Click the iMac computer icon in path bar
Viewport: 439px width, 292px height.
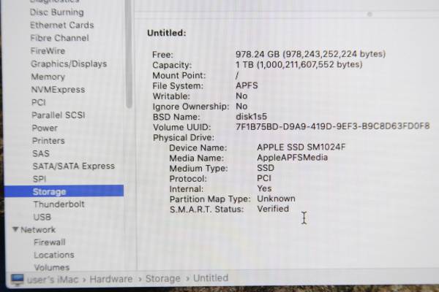click(17, 280)
